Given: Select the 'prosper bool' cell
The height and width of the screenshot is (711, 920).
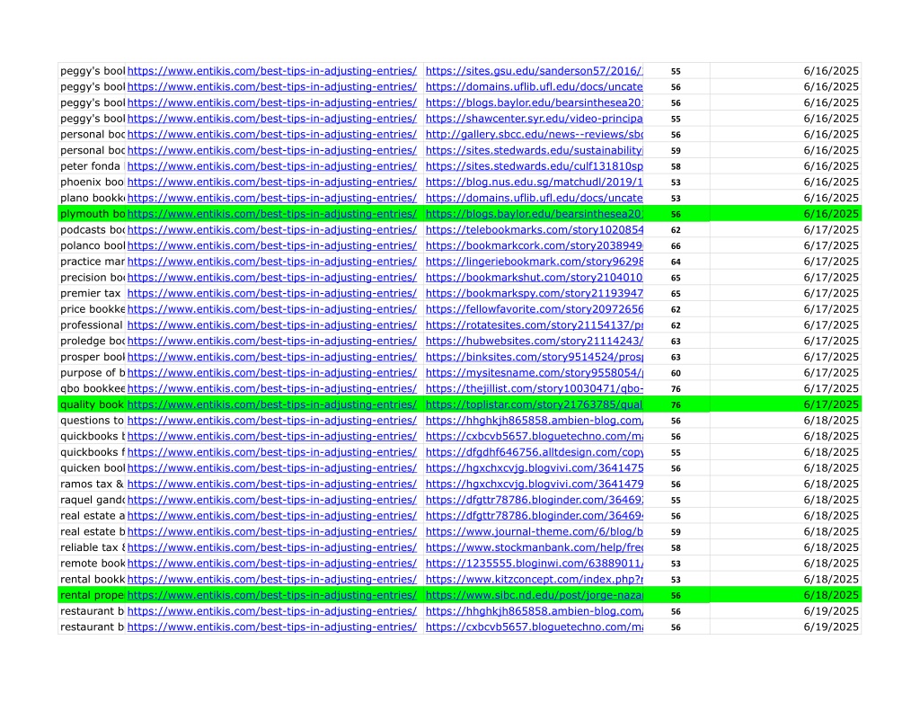Looking at the screenshot, I should click(93, 356).
